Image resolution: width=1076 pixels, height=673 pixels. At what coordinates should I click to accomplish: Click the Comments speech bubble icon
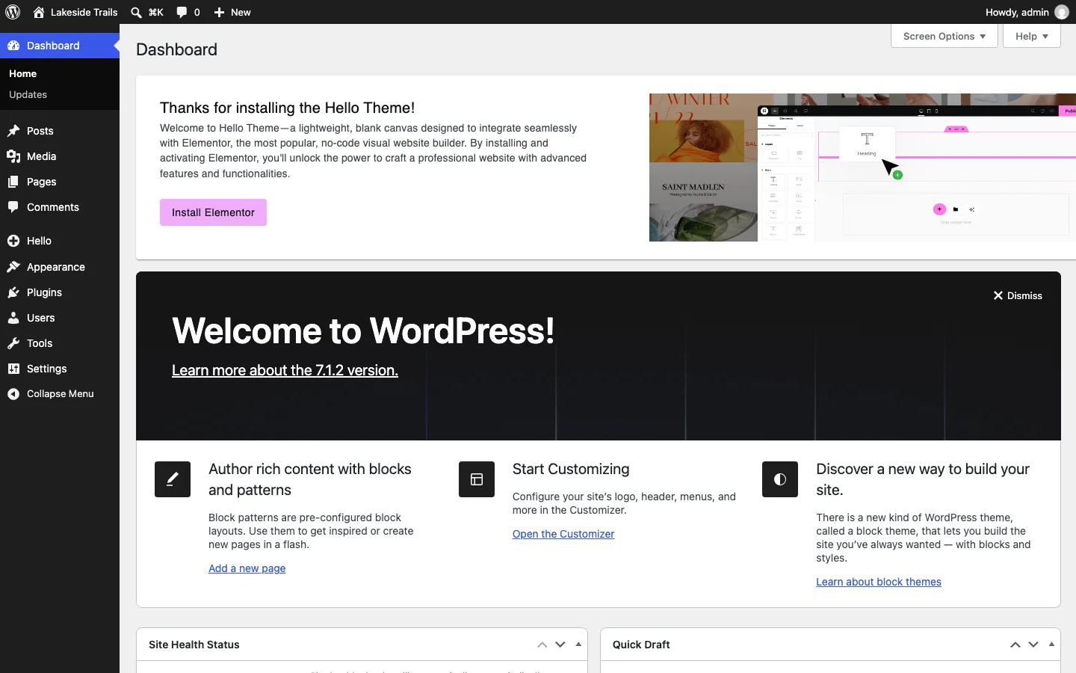click(x=13, y=207)
